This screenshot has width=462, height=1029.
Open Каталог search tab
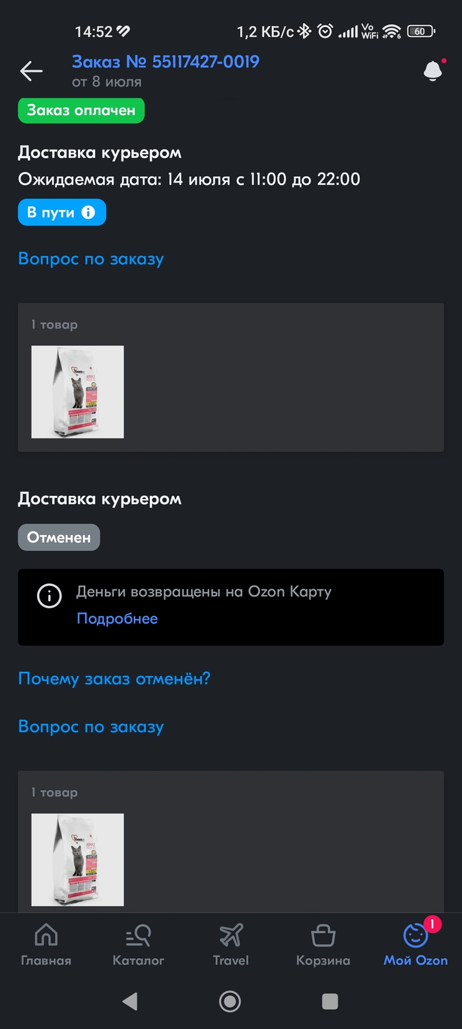[x=139, y=944]
